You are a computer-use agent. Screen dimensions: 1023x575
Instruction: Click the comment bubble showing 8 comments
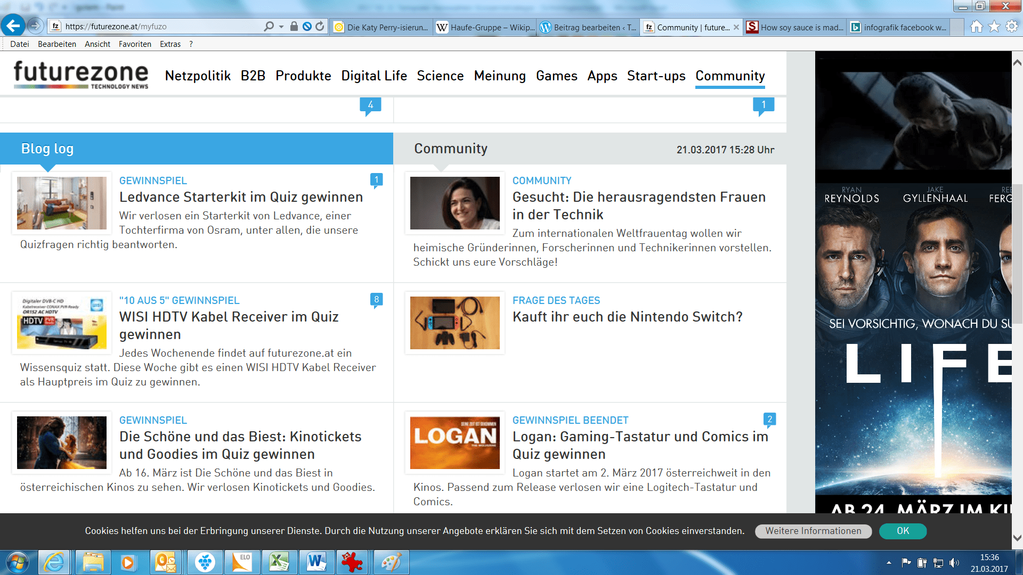click(x=376, y=300)
